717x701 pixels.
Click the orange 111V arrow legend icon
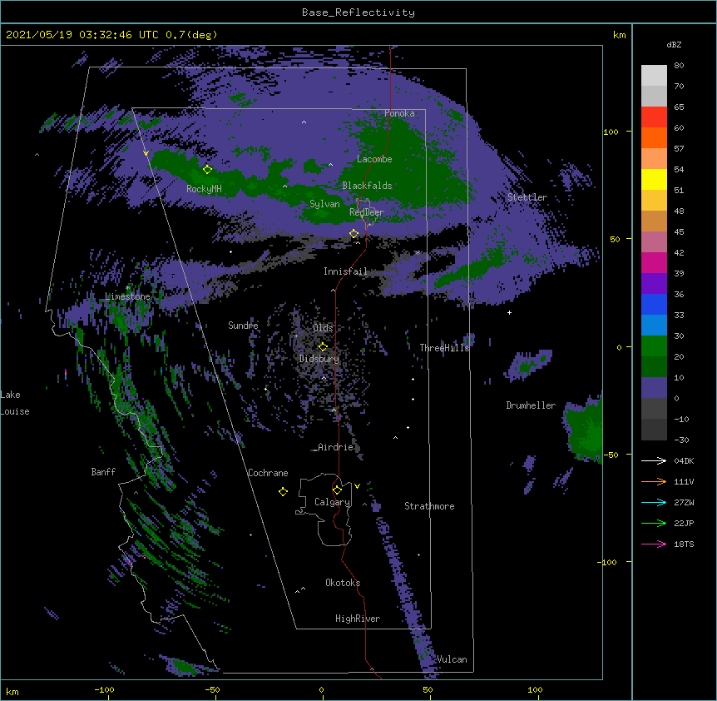click(654, 481)
